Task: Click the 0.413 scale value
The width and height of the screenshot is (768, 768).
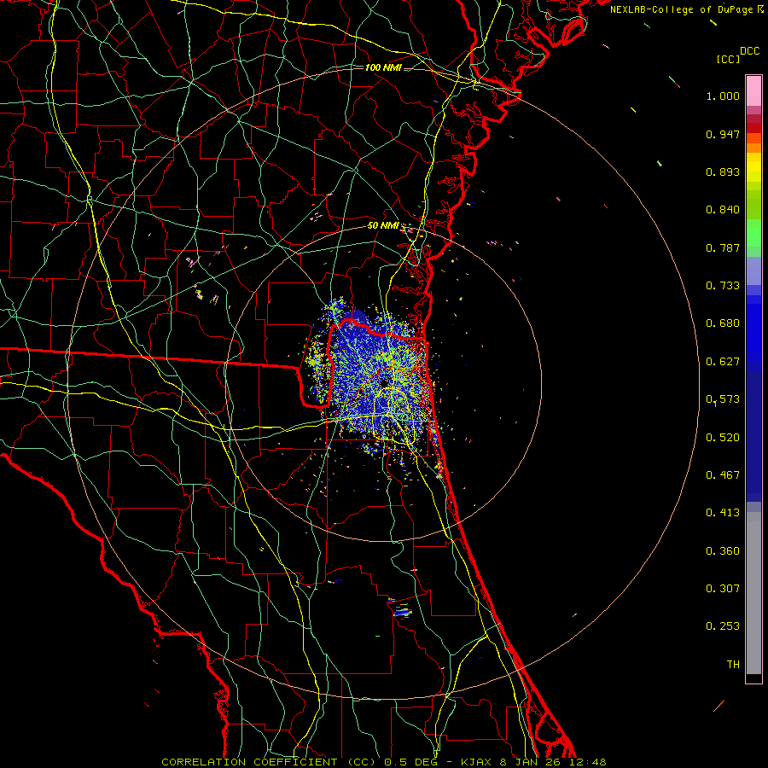Action: (x=723, y=513)
